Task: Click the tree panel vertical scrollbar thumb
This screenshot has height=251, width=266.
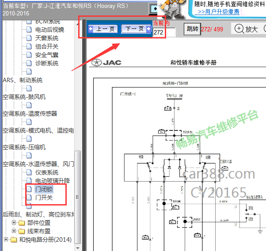Action: [77, 197]
